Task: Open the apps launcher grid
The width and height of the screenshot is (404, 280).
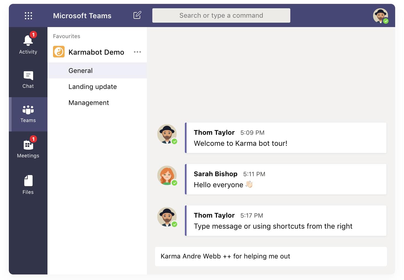Action: (28, 15)
